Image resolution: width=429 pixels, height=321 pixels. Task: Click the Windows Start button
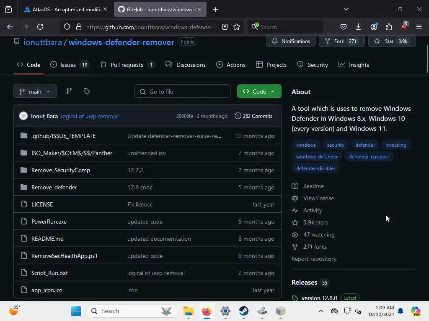[76, 311]
